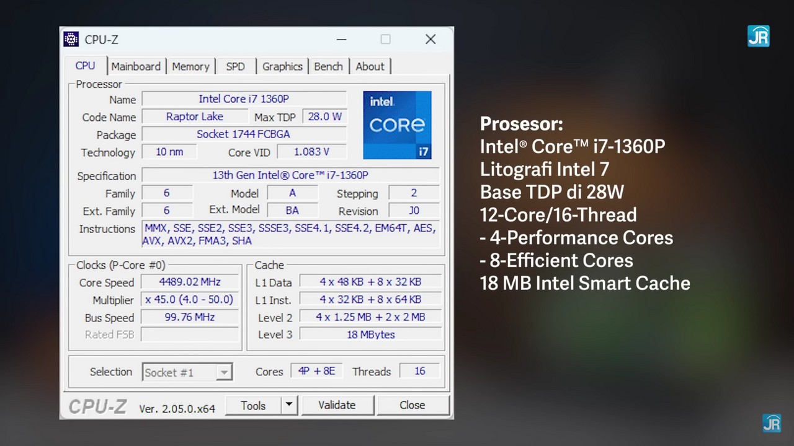This screenshot has height=446, width=794.
Task: Click the Intel Core i7 logo badge
Action: (397, 125)
